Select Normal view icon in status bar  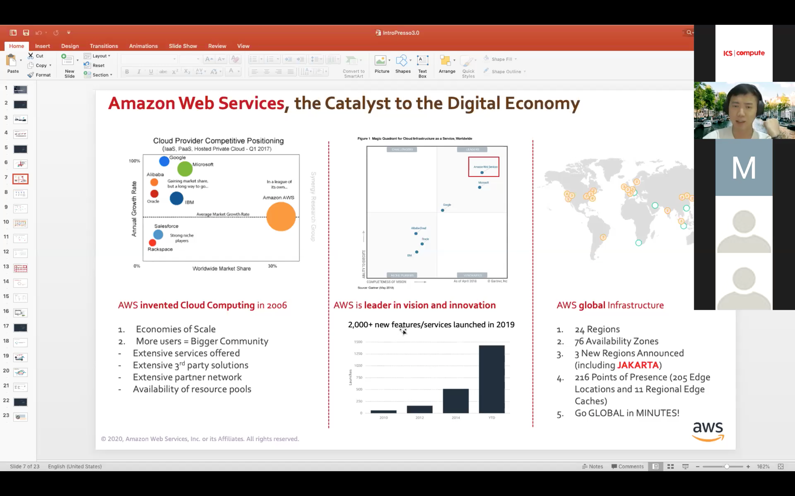655,466
